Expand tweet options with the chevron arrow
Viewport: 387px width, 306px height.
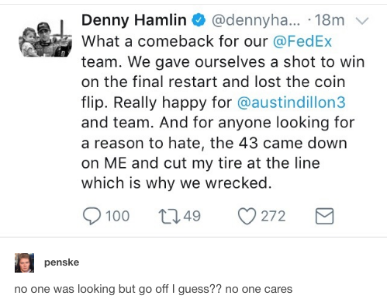(x=361, y=20)
